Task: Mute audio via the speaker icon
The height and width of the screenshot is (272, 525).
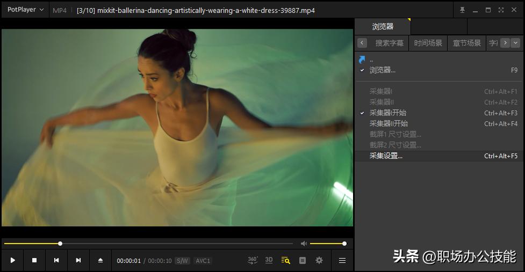Action: tap(304, 244)
